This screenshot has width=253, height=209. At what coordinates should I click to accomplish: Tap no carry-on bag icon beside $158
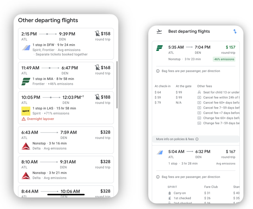point(97,33)
